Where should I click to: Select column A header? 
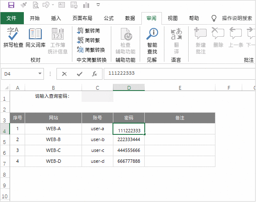tap(18, 88)
